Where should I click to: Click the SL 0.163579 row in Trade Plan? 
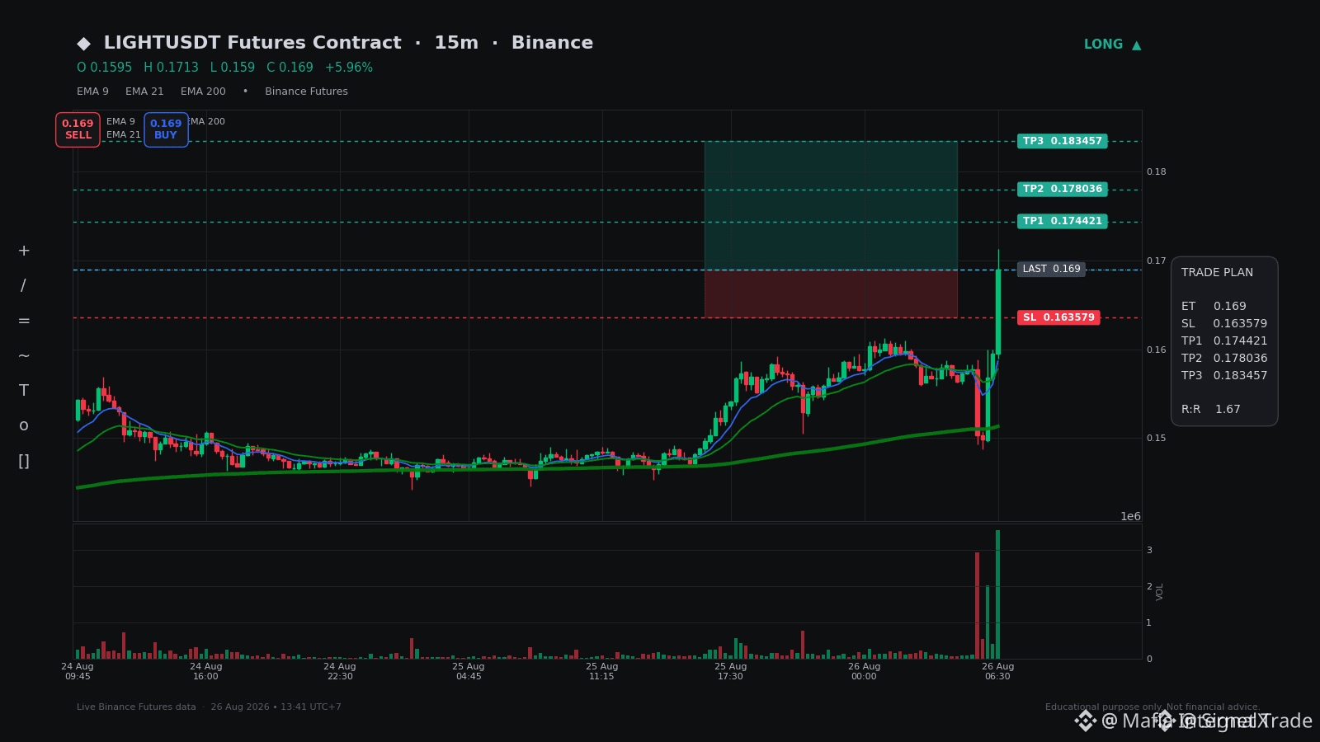pyautogui.click(x=1224, y=323)
